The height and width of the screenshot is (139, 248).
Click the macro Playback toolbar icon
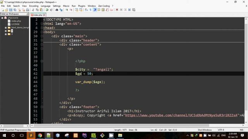[125, 10]
